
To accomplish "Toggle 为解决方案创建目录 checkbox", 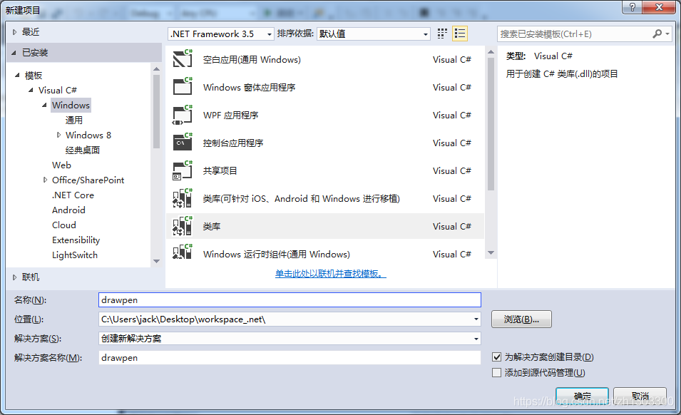I will pyautogui.click(x=497, y=357).
